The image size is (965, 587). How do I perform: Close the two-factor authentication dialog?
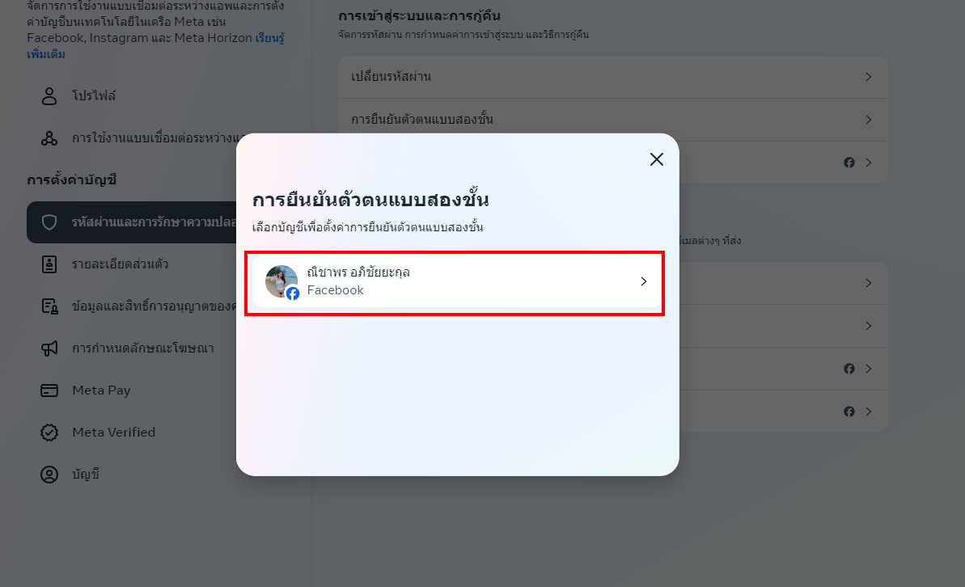[657, 159]
